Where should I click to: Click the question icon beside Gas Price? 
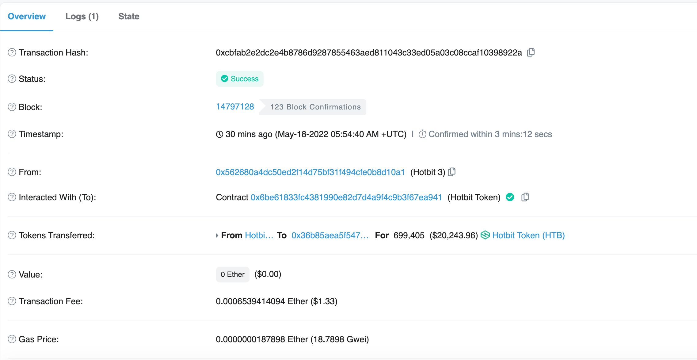pyautogui.click(x=12, y=339)
